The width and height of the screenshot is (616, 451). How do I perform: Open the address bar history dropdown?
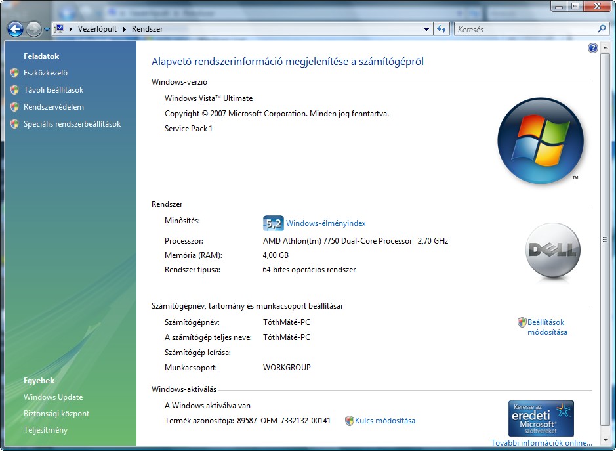[426, 29]
